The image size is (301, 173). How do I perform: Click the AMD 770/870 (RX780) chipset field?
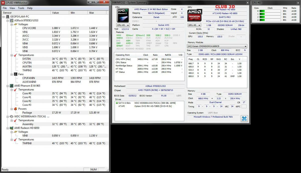click(156, 90)
